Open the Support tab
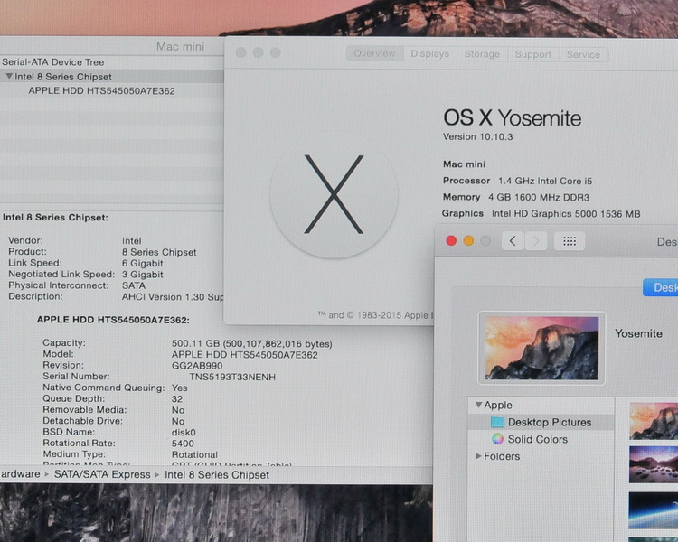 [x=533, y=54]
